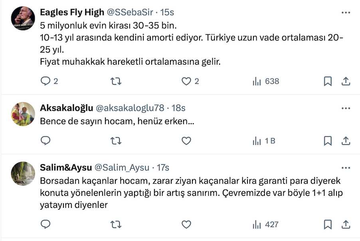This screenshot has width=360, height=241.
Task: Open more options for Eagles Fly High tweet
Action: tap(346, 13)
